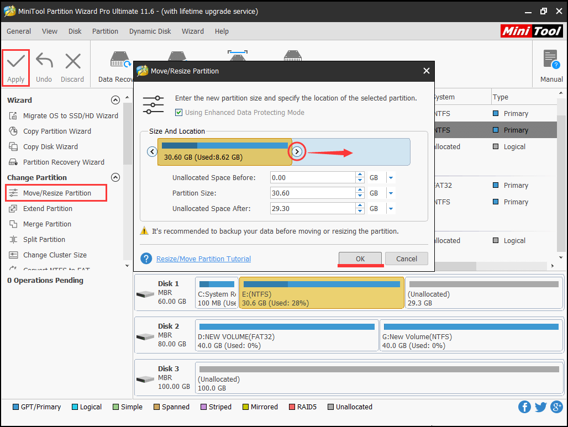This screenshot has height=427, width=568.
Task: Close the Move/Resize Partition dialog
Action: click(x=427, y=71)
